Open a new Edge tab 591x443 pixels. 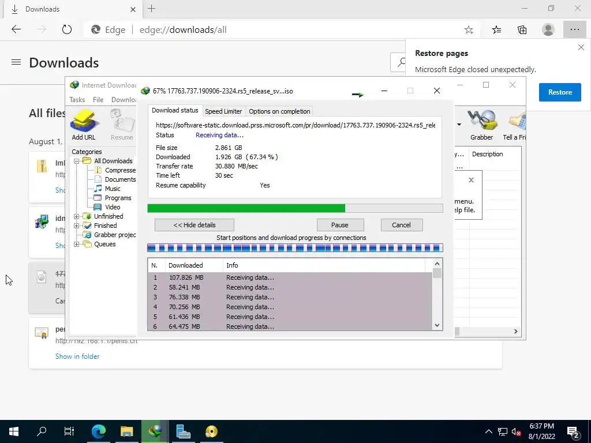click(x=152, y=9)
